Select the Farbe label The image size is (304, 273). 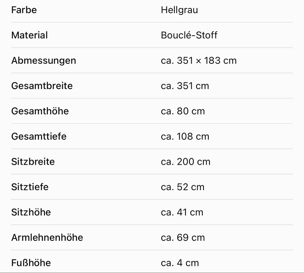coord(24,10)
